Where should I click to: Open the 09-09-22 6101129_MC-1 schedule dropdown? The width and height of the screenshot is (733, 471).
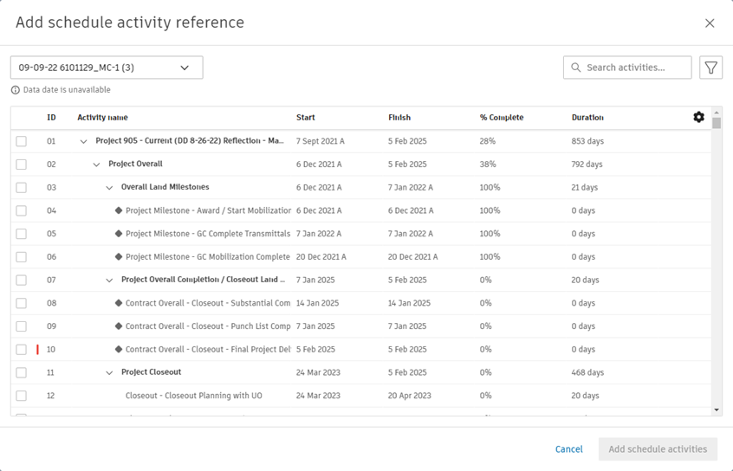[107, 68]
